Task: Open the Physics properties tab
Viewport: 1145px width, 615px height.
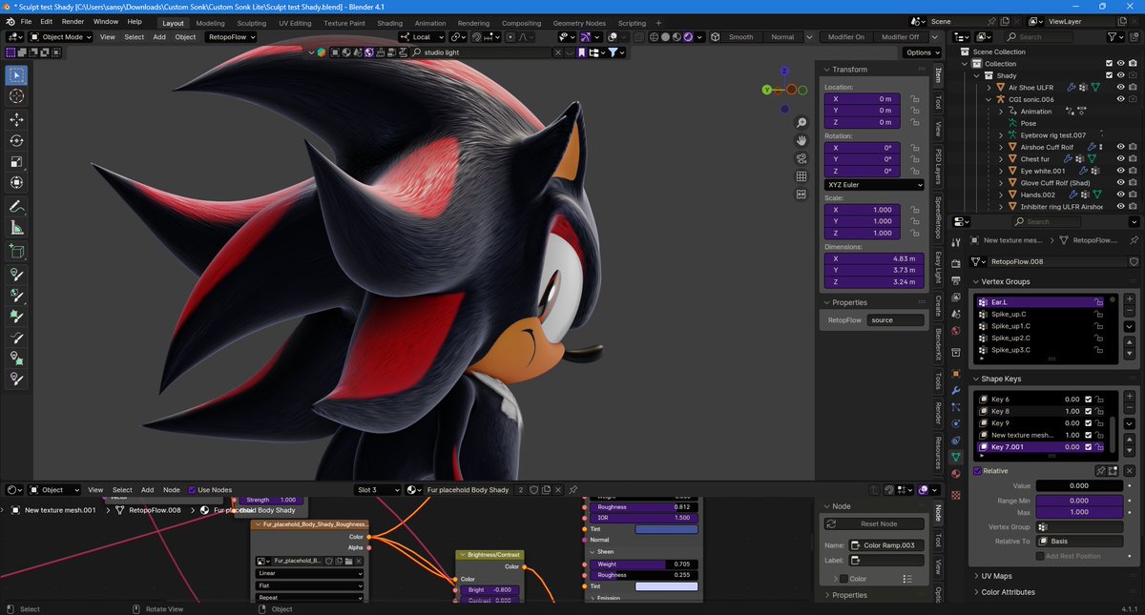Action: pos(956,423)
